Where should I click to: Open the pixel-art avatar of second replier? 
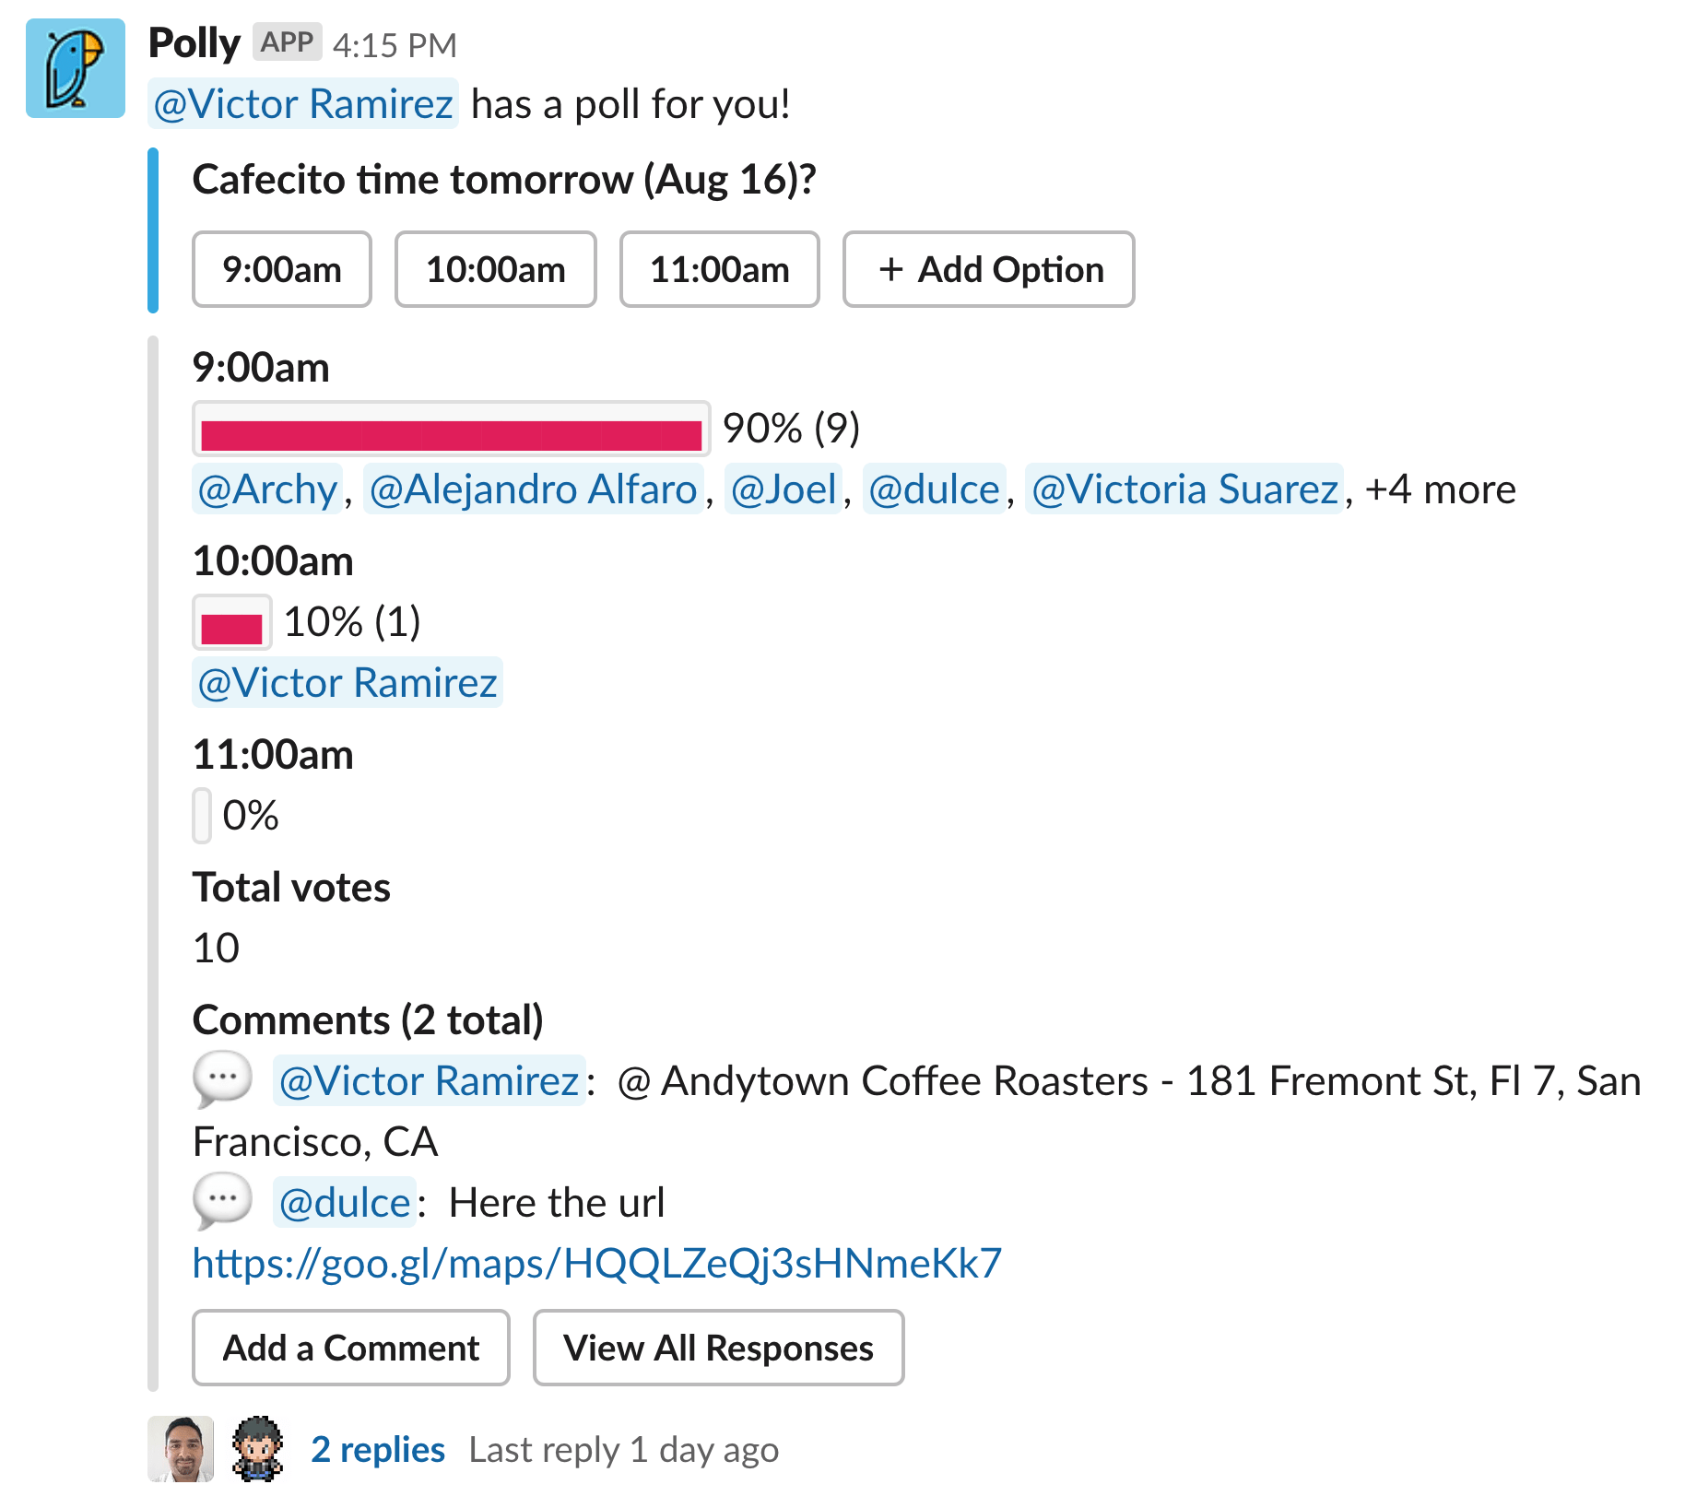(257, 1449)
